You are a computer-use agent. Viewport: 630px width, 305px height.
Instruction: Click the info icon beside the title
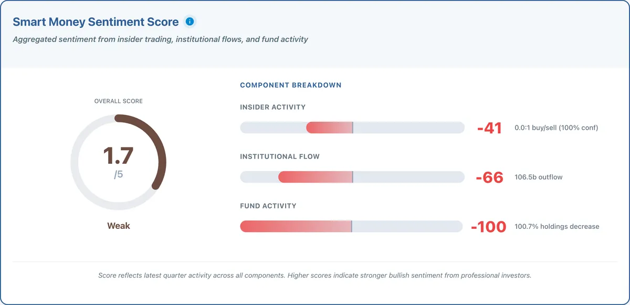[x=190, y=22]
